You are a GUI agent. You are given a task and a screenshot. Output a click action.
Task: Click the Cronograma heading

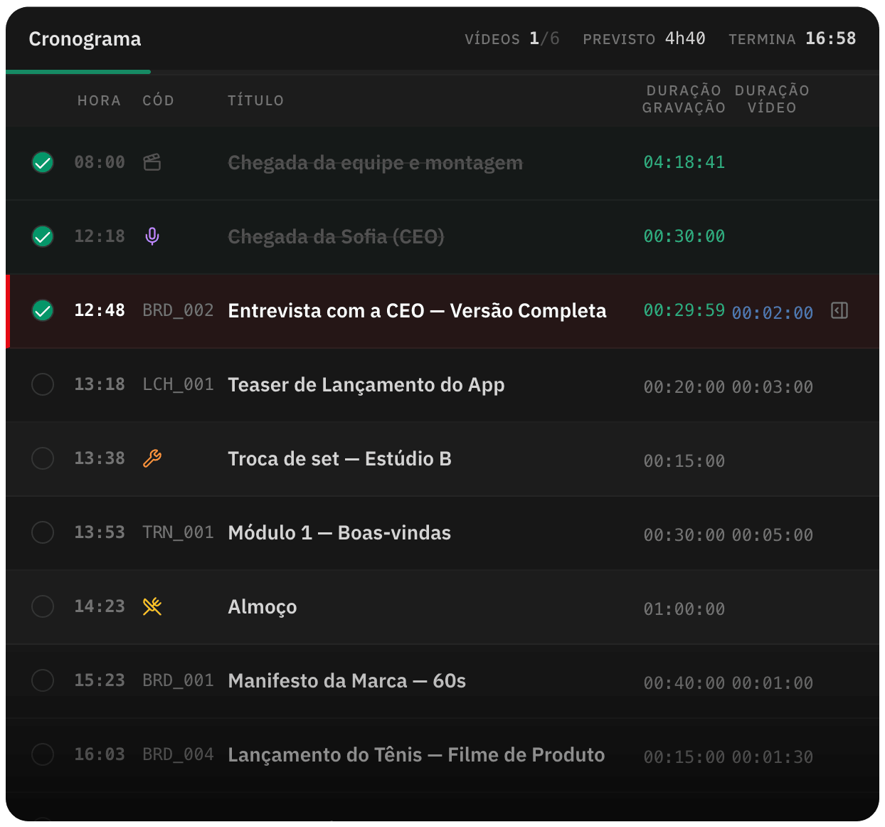pos(85,39)
